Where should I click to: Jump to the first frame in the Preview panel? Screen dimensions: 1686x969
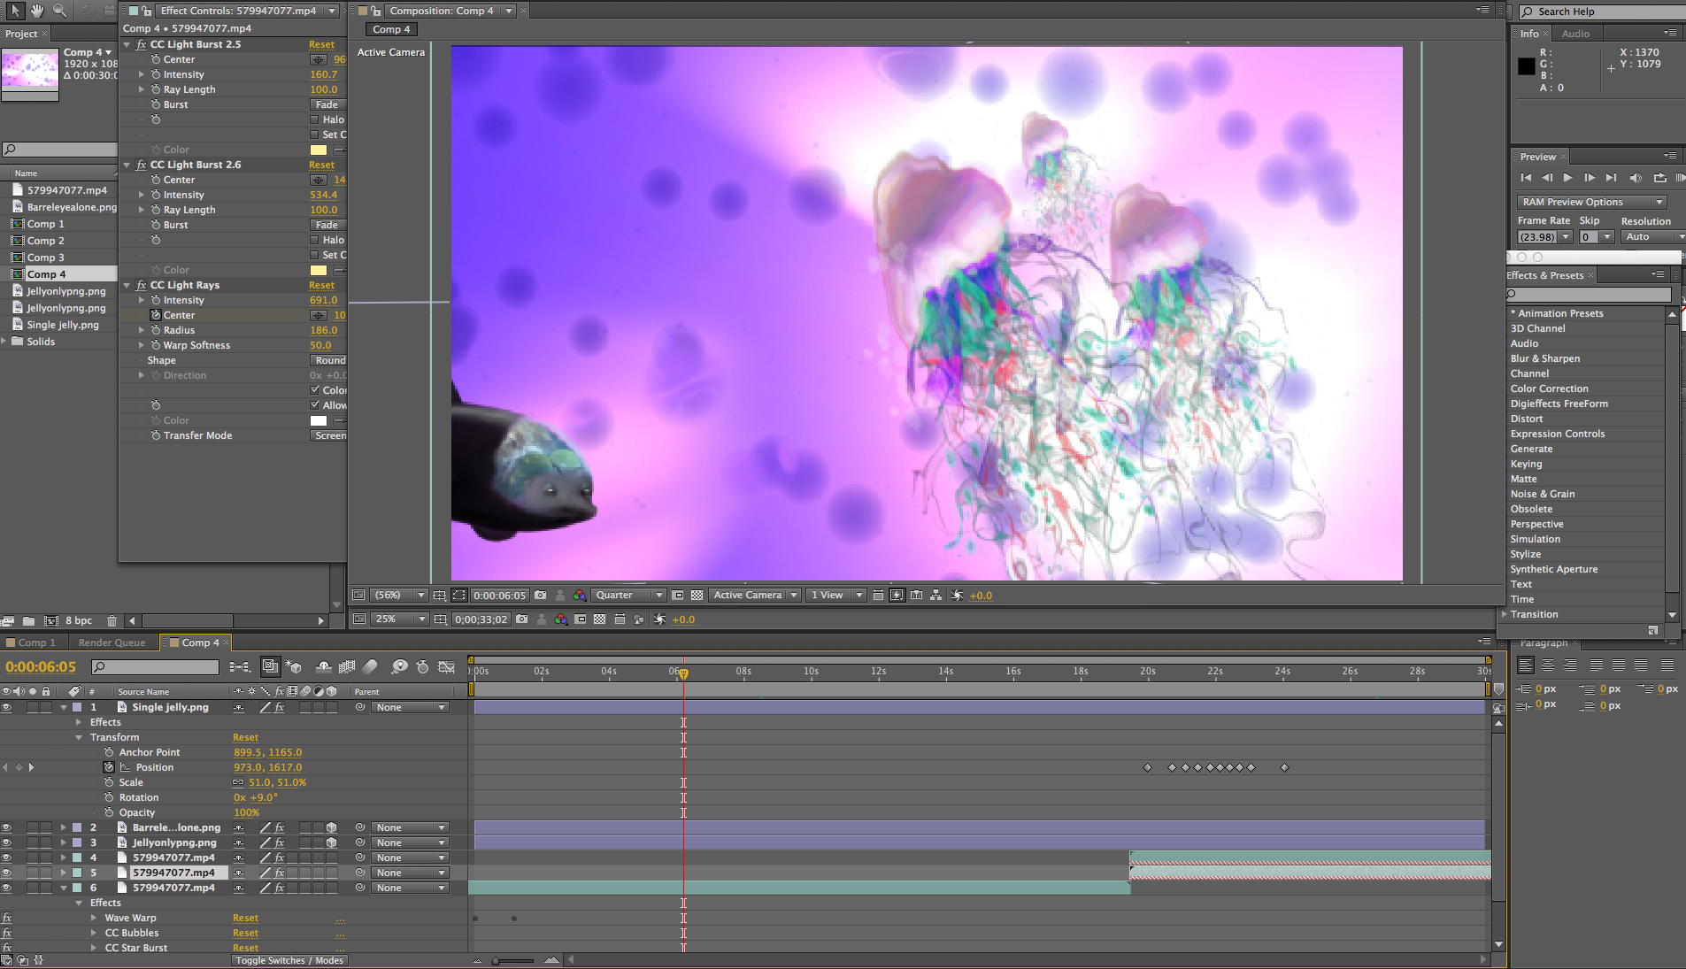pyautogui.click(x=1526, y=178)
